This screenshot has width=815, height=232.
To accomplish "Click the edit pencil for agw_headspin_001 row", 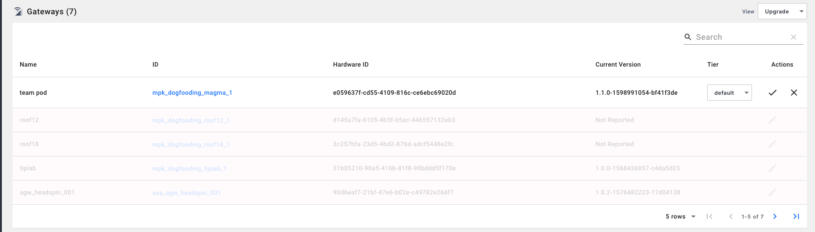I will (x=773, y=192).
